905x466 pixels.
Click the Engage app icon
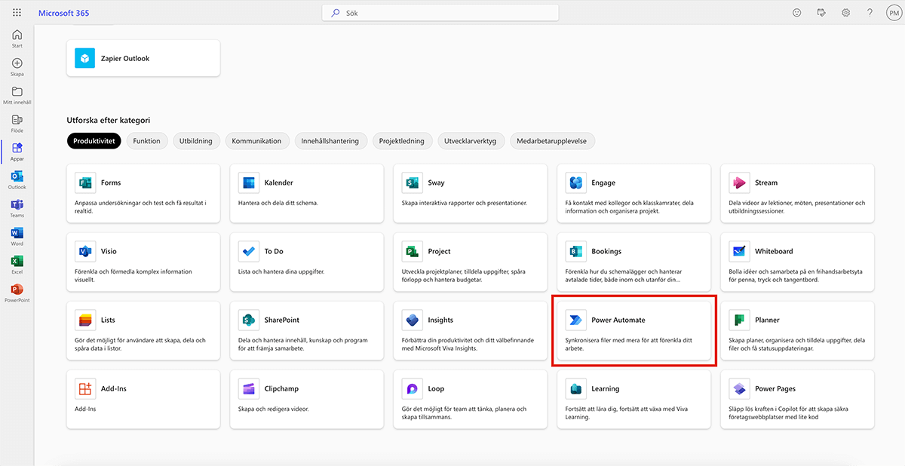[575, 182]
